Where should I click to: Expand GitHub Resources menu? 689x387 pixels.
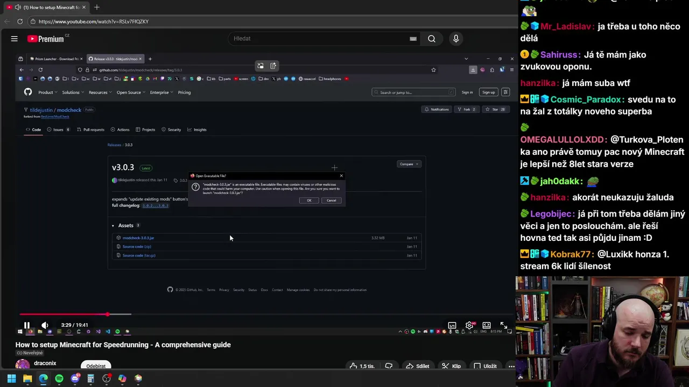100,92
